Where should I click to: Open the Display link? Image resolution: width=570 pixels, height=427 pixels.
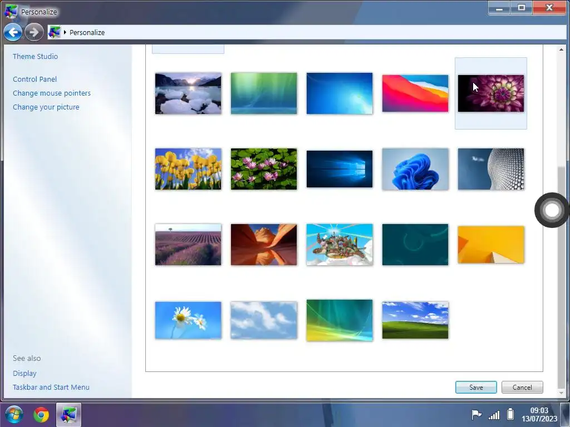coord(24,373)
